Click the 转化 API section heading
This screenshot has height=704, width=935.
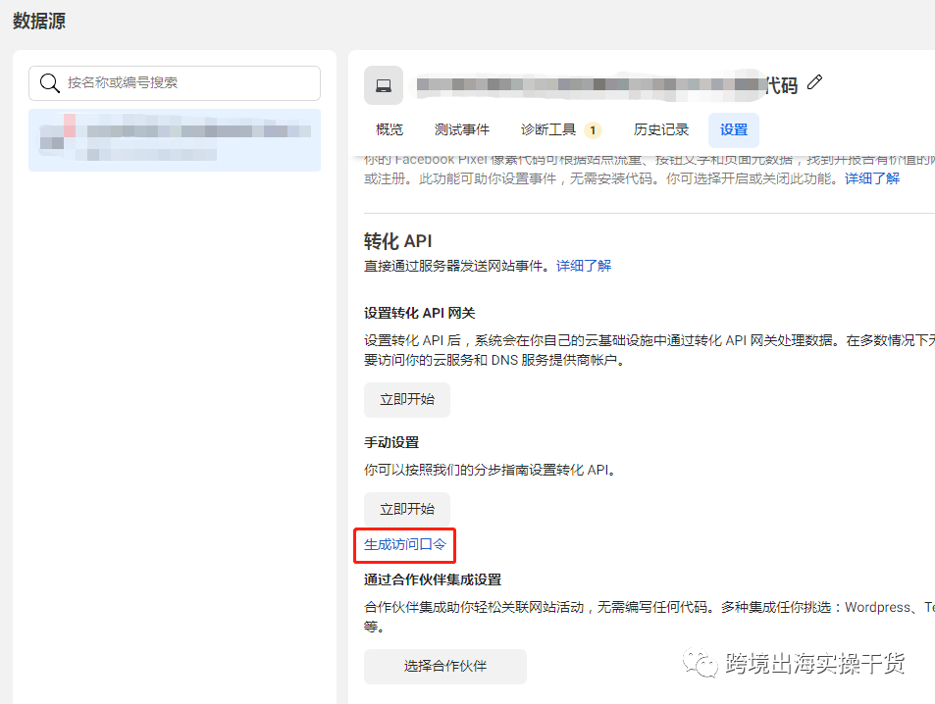click(x=397, y=241)
